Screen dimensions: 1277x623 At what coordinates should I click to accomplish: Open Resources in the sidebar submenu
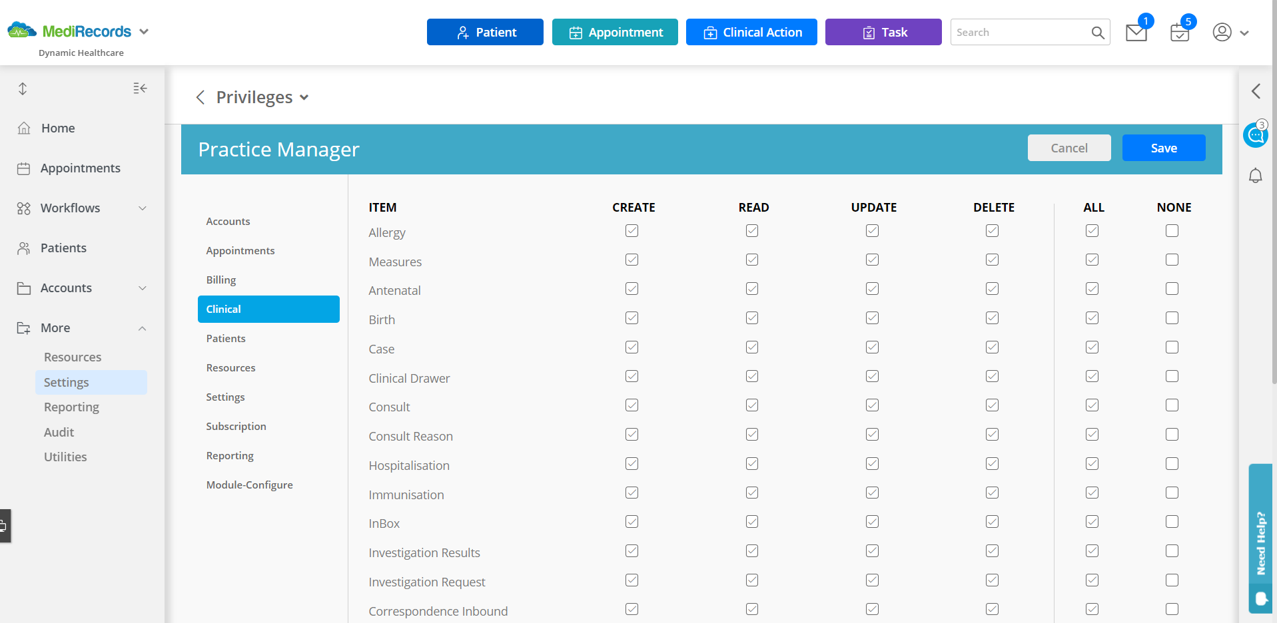tap(73, 357)
